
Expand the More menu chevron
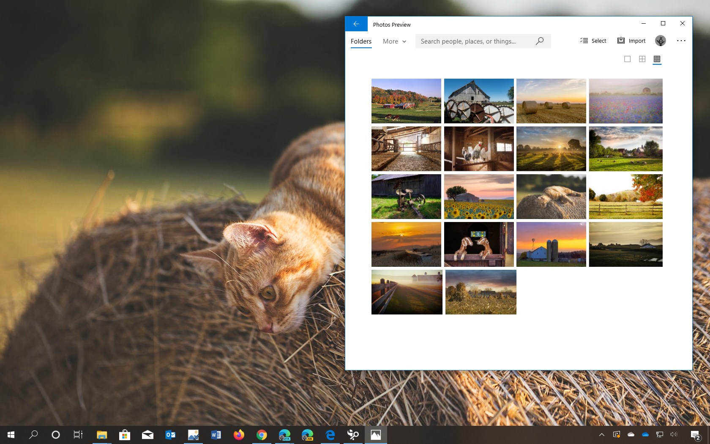click(x=404, y=41)
